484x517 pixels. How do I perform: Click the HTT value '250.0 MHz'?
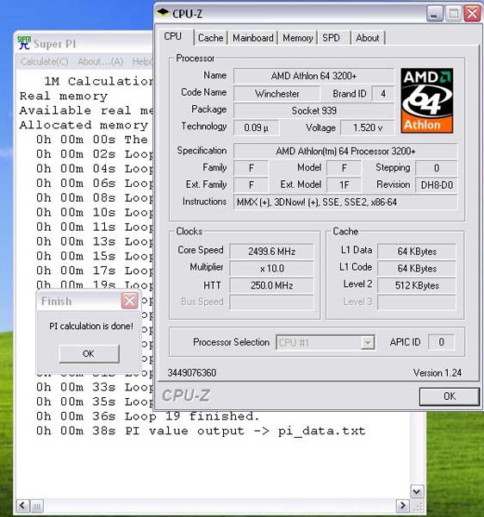pos(271,285)
